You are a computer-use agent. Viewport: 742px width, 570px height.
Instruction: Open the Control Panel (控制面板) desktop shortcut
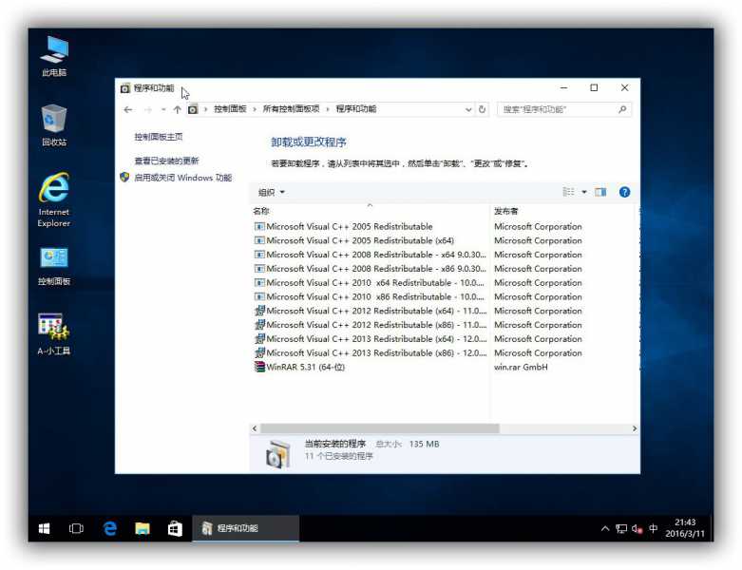(x=54, y=266)
